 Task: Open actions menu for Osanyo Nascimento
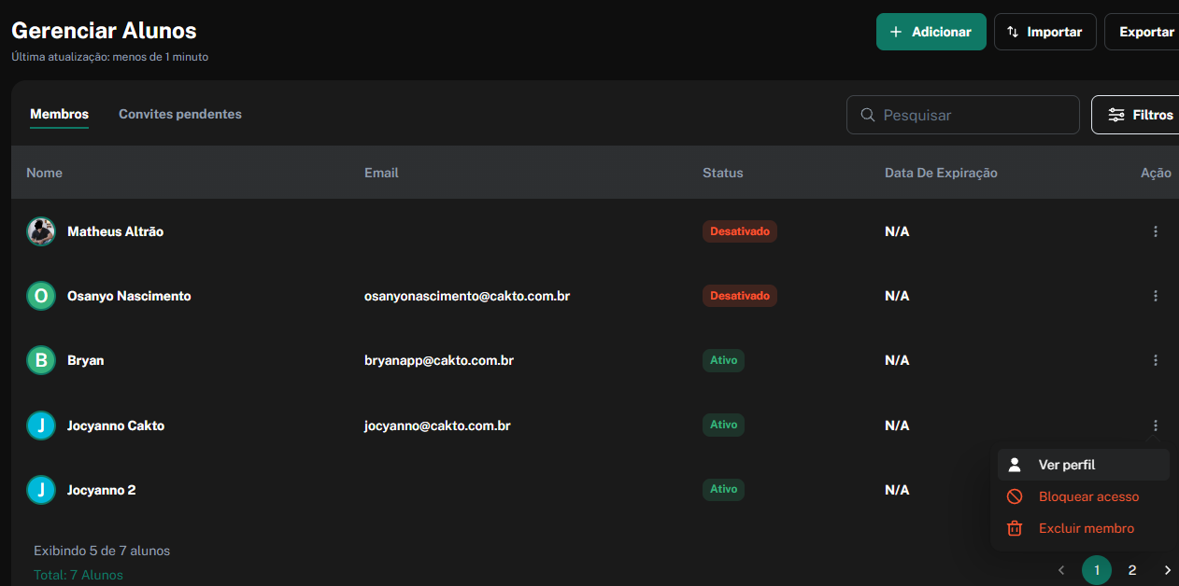[x=1156, y=296]
